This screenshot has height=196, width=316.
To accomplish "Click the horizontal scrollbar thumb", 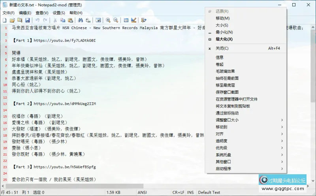I will pos(75,186).
